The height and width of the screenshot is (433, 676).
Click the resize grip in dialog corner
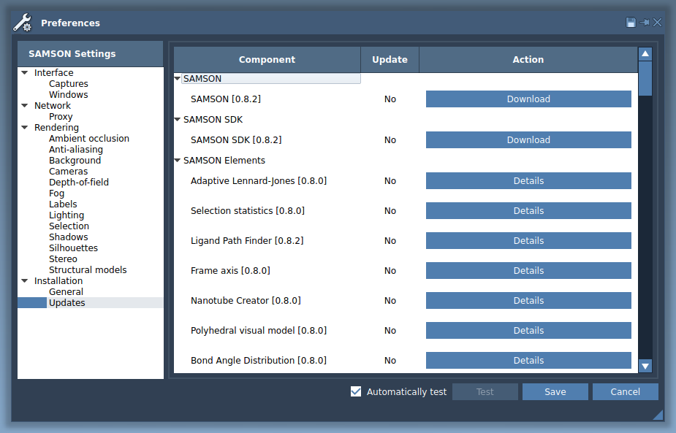(x=658, y=415)
